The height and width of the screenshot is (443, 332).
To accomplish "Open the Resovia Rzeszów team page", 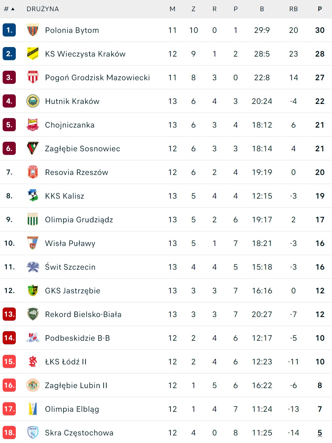I will point(77,172).
